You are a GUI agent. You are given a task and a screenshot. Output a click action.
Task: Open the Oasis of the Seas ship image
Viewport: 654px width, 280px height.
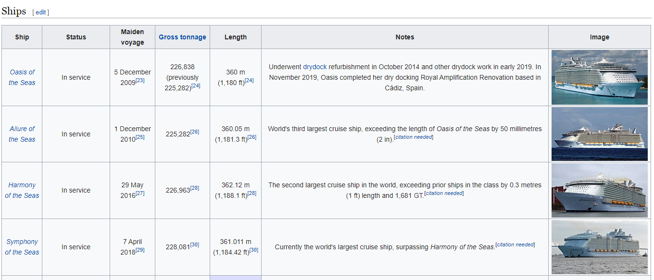coord(600,77)
